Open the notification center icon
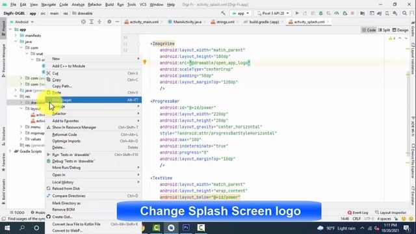 coord(406,228)
